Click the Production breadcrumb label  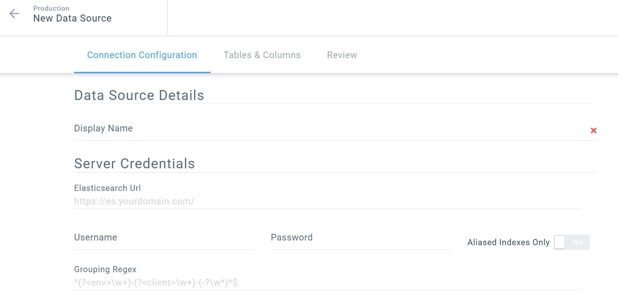[51, 8]
